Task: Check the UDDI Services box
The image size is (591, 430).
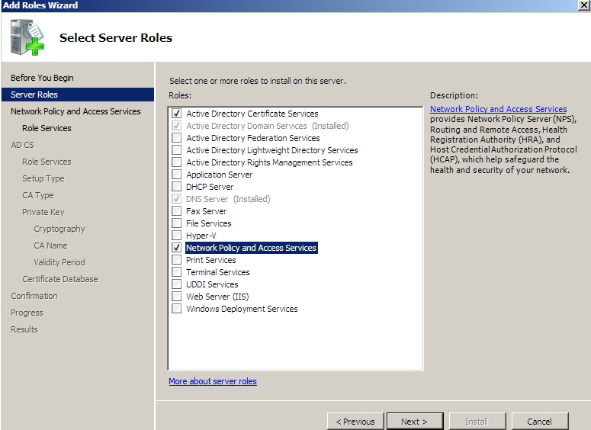Action: tap(176, 284)
